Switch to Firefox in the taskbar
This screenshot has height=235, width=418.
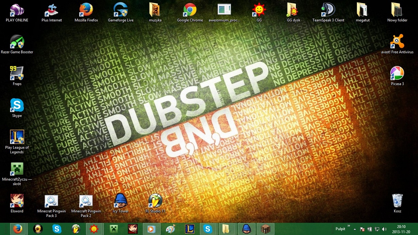click(x=18, y=229)
